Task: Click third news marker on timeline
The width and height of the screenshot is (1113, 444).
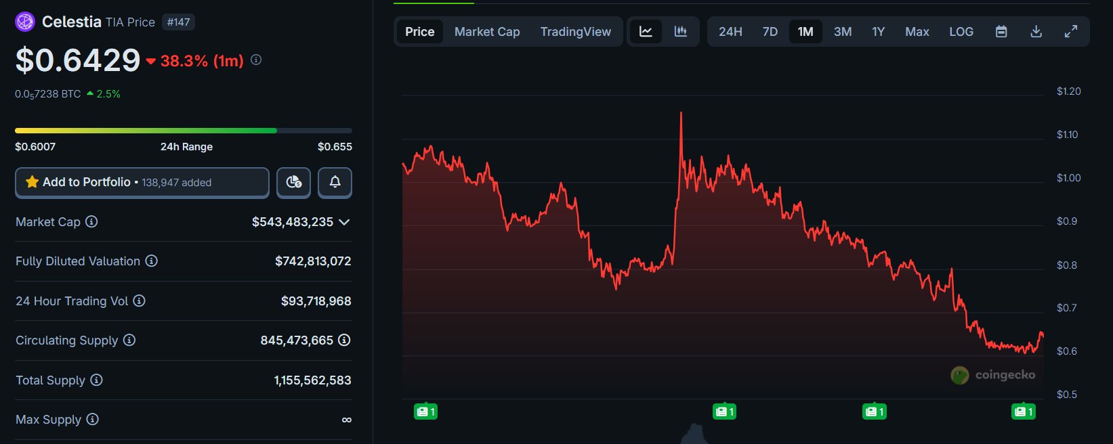Action: 874,411
